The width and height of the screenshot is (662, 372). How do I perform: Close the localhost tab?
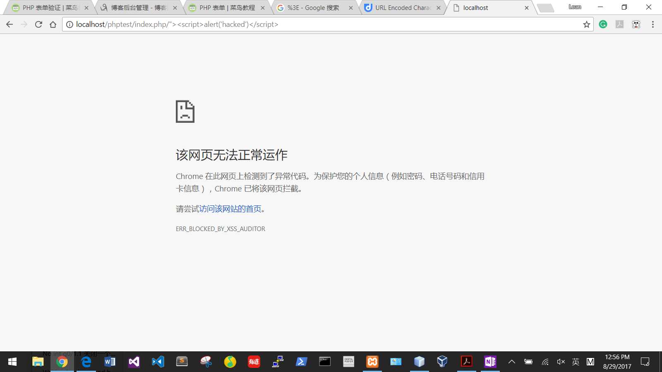click(527, 8)
